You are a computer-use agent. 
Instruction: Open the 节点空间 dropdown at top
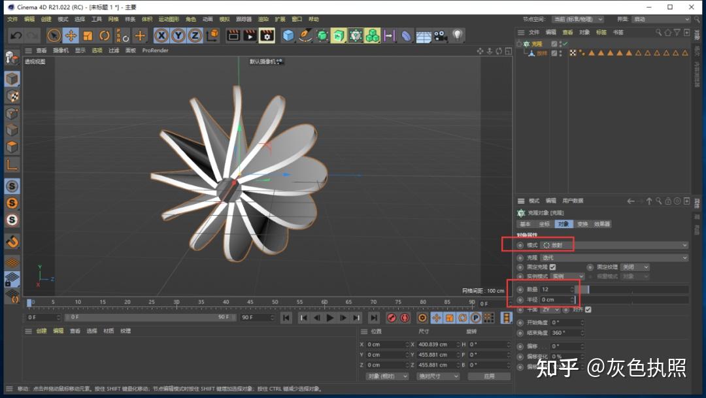point(578,20)
